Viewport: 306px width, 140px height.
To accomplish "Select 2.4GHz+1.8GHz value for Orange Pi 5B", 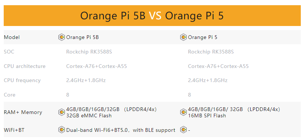I will [86, 81].
